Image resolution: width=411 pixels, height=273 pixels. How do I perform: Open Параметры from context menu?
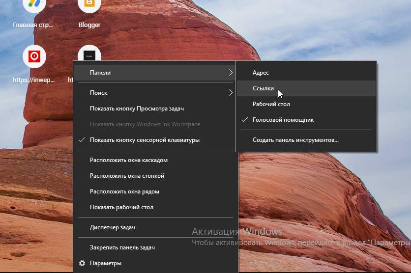tap(155, 263)
